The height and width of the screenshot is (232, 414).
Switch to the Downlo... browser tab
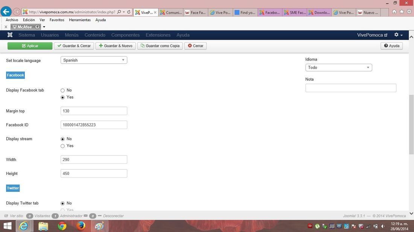[x=319, y=12]
